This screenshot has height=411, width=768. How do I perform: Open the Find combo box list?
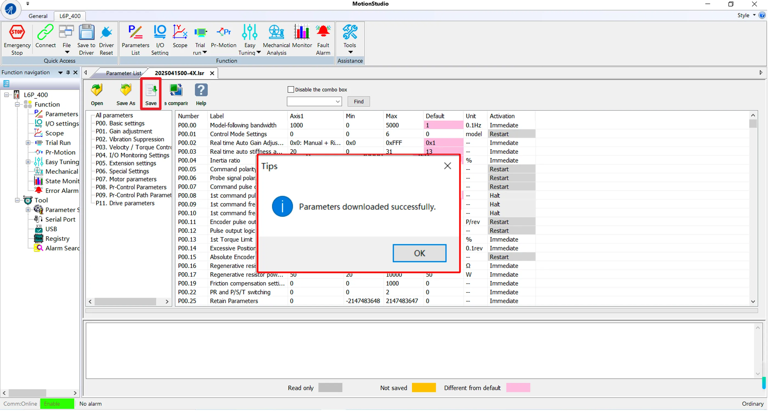pyautogui.click(x=337, y=101)
